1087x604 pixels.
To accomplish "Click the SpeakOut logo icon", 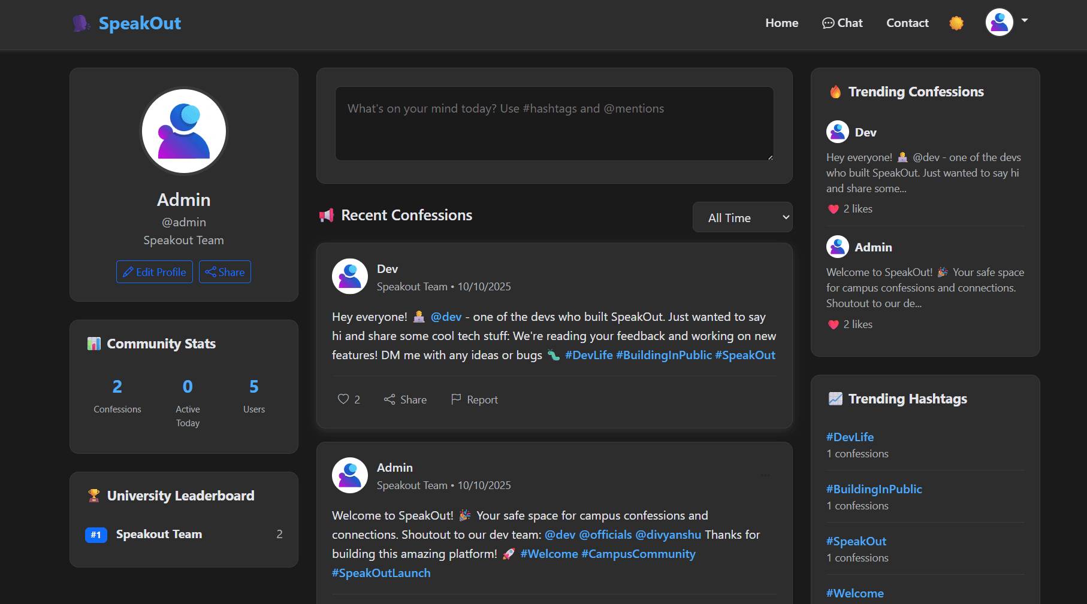I will (x=80, y=23).
